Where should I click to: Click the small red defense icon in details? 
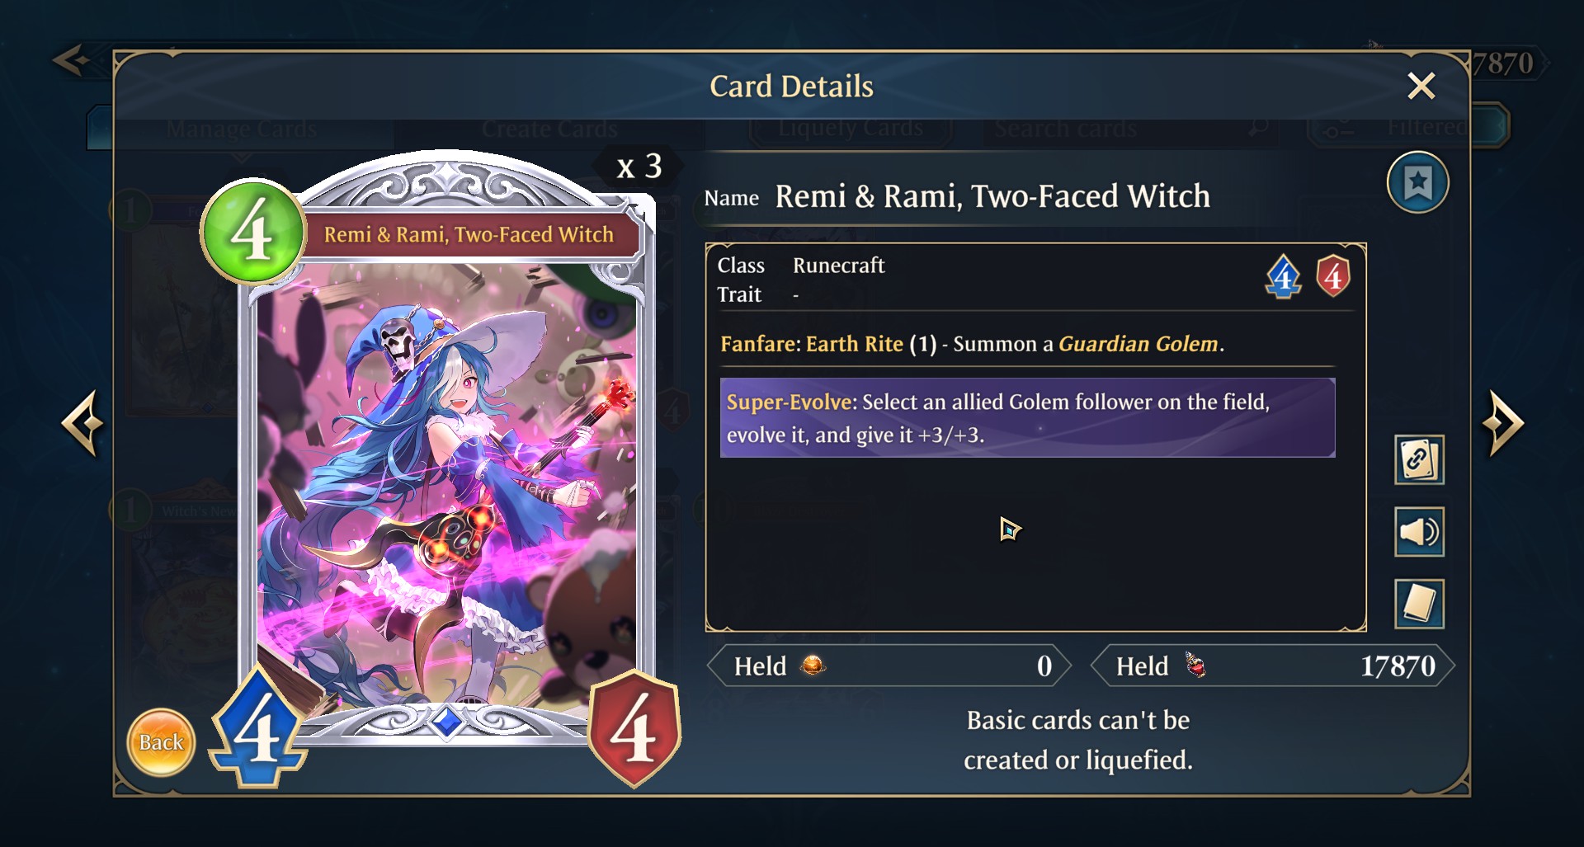point(1332,276)
